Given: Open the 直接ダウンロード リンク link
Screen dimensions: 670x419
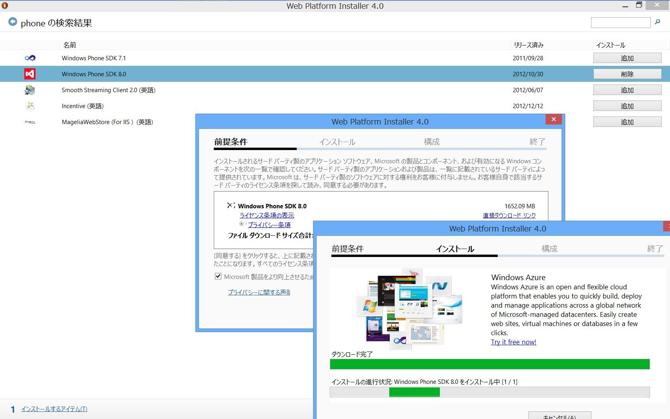Looking at the screenshot, I should [x=509, y=215].
